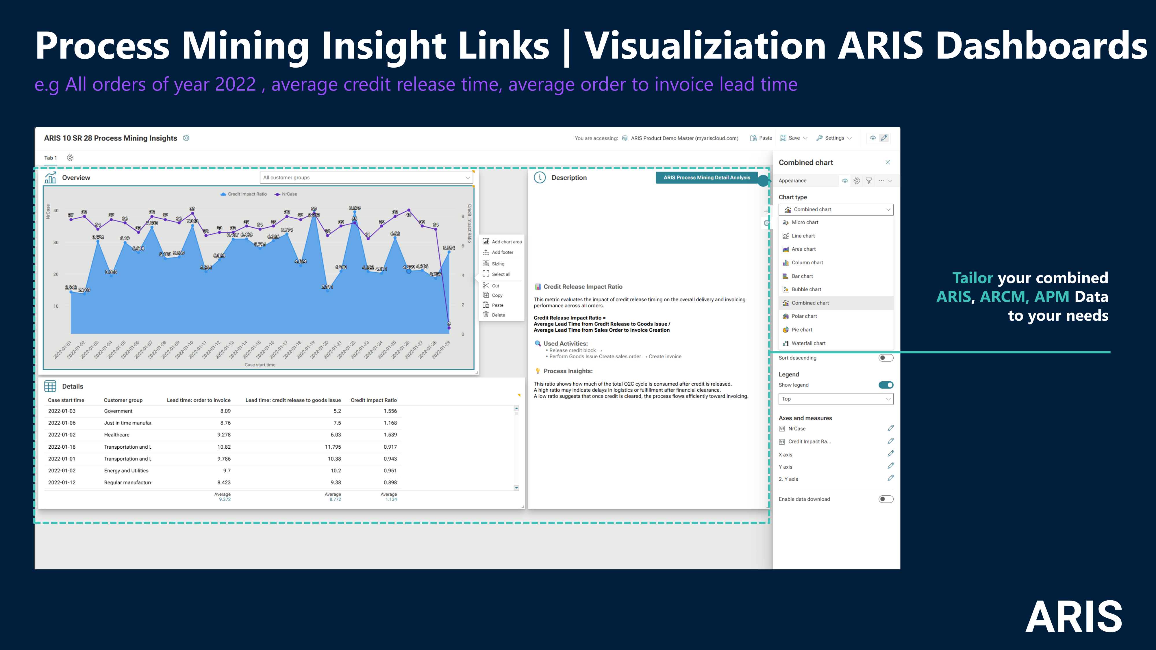1156x650 pixels.
Task: Sort by Case start time column header
Action: click(66, 400)
